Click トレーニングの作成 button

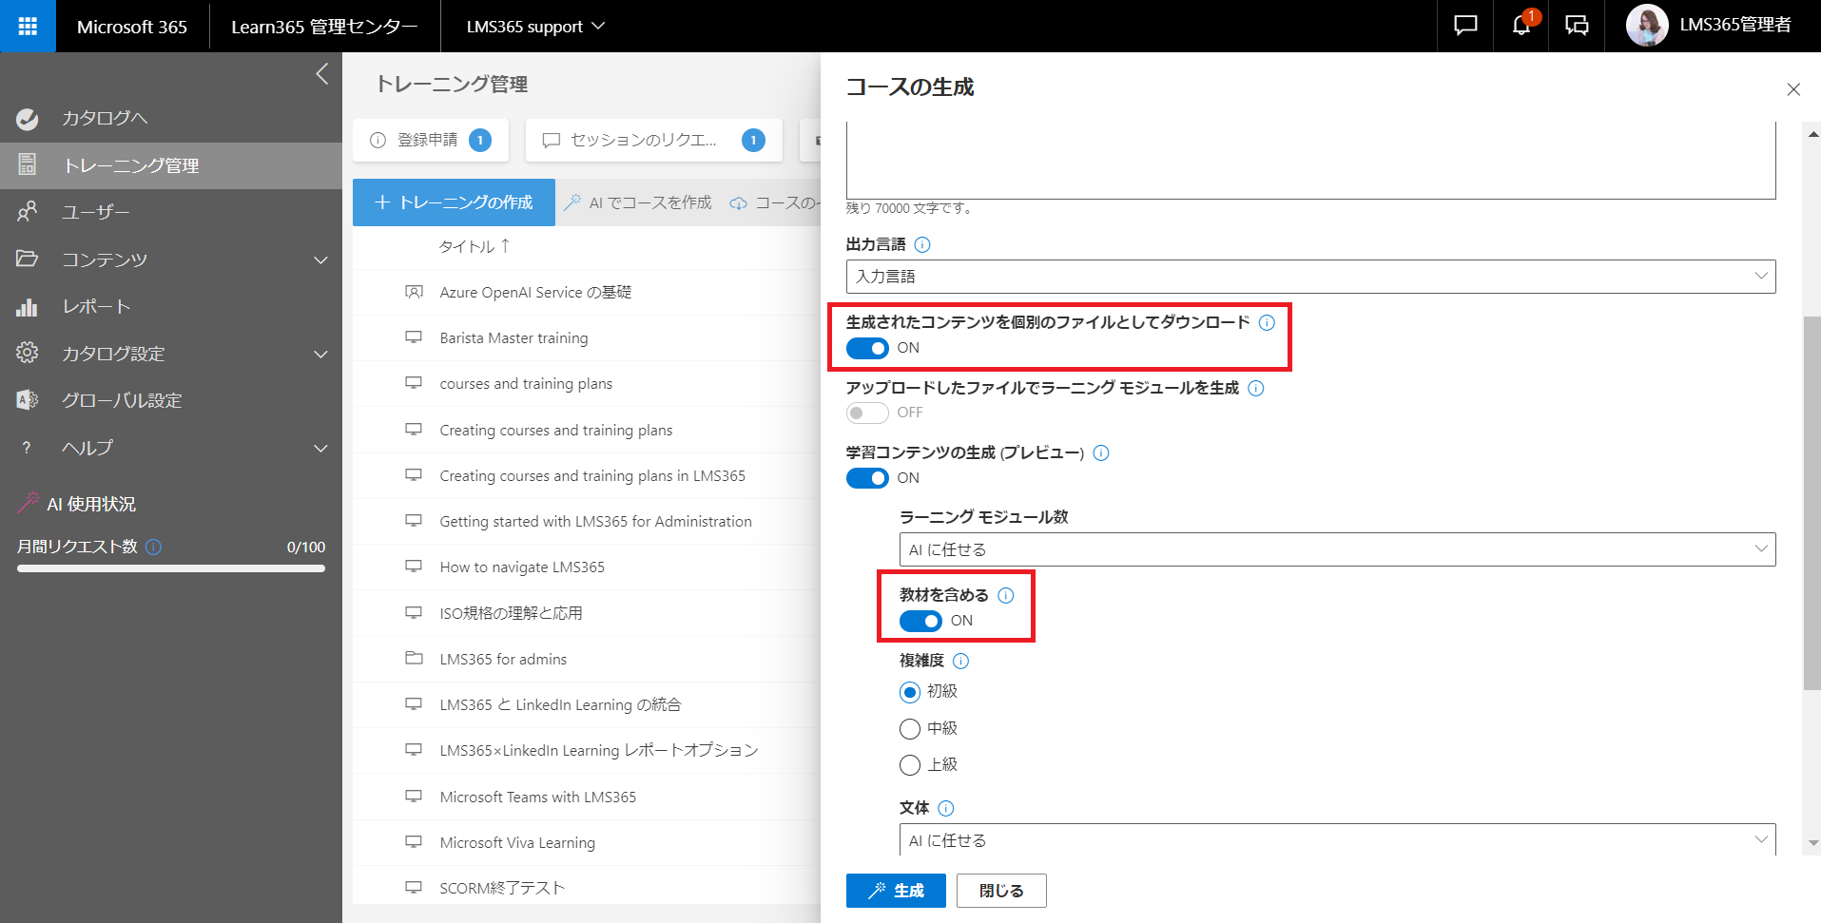tap(454, 202)
